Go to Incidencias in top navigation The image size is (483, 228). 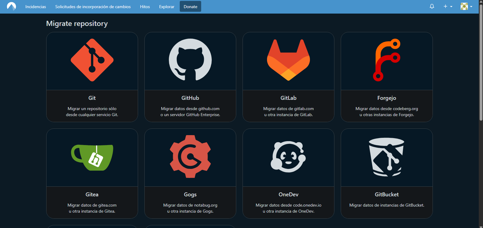(x=36, y=7)
